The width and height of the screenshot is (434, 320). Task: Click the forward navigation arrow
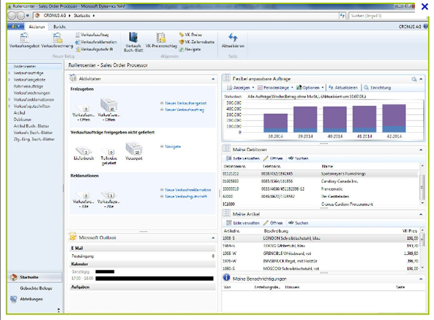[x=21, y=16]
